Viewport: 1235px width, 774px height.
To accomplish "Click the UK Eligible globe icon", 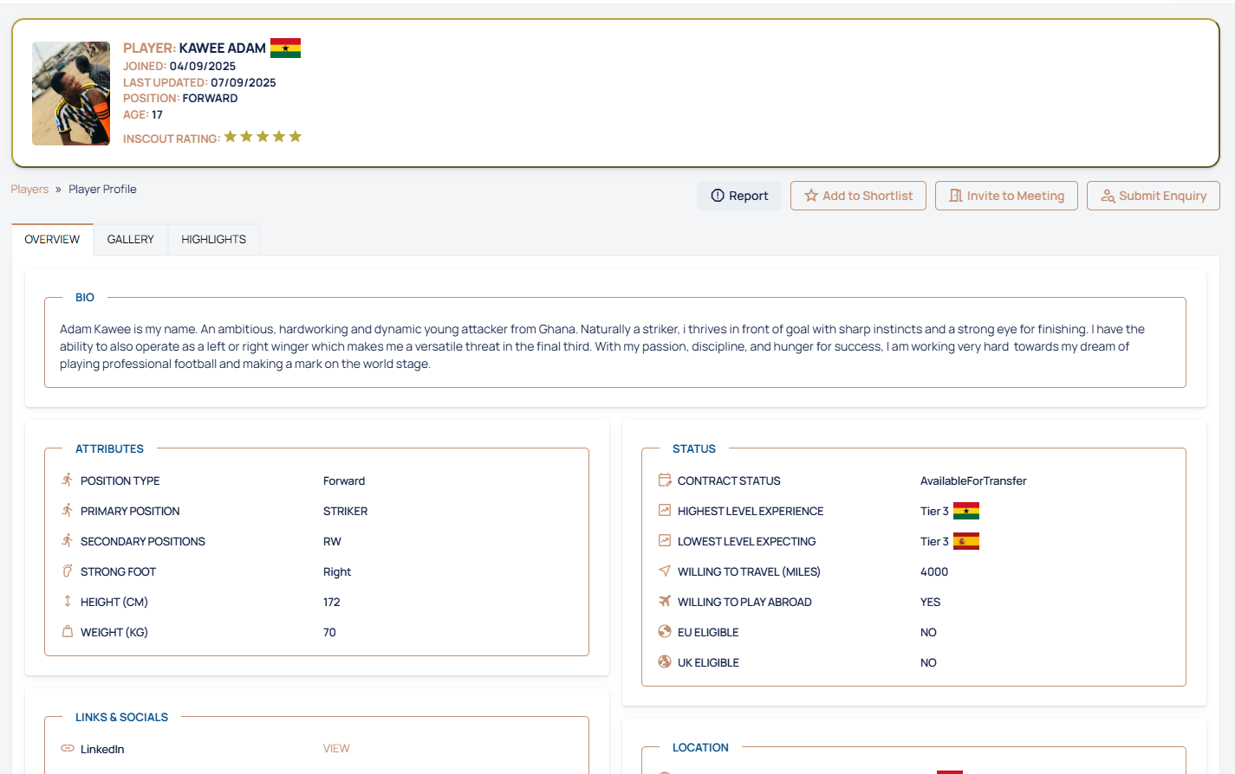I will coord(665,661).
